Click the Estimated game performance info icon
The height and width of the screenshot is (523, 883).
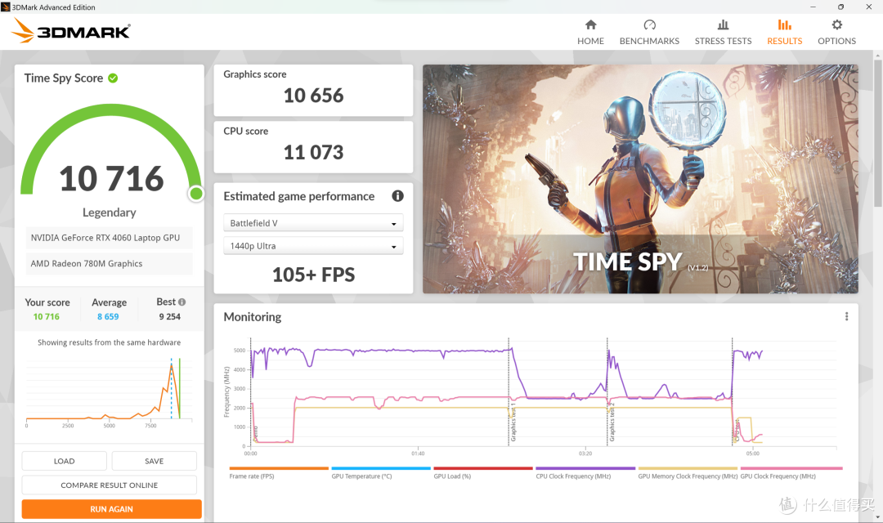point(397,196)
